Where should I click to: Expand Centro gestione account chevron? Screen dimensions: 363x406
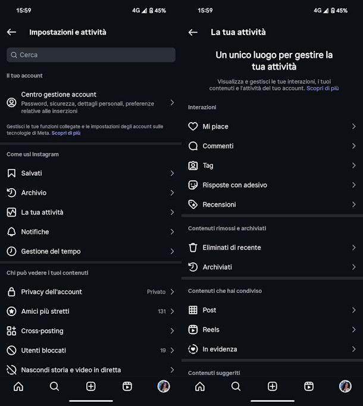172,102
